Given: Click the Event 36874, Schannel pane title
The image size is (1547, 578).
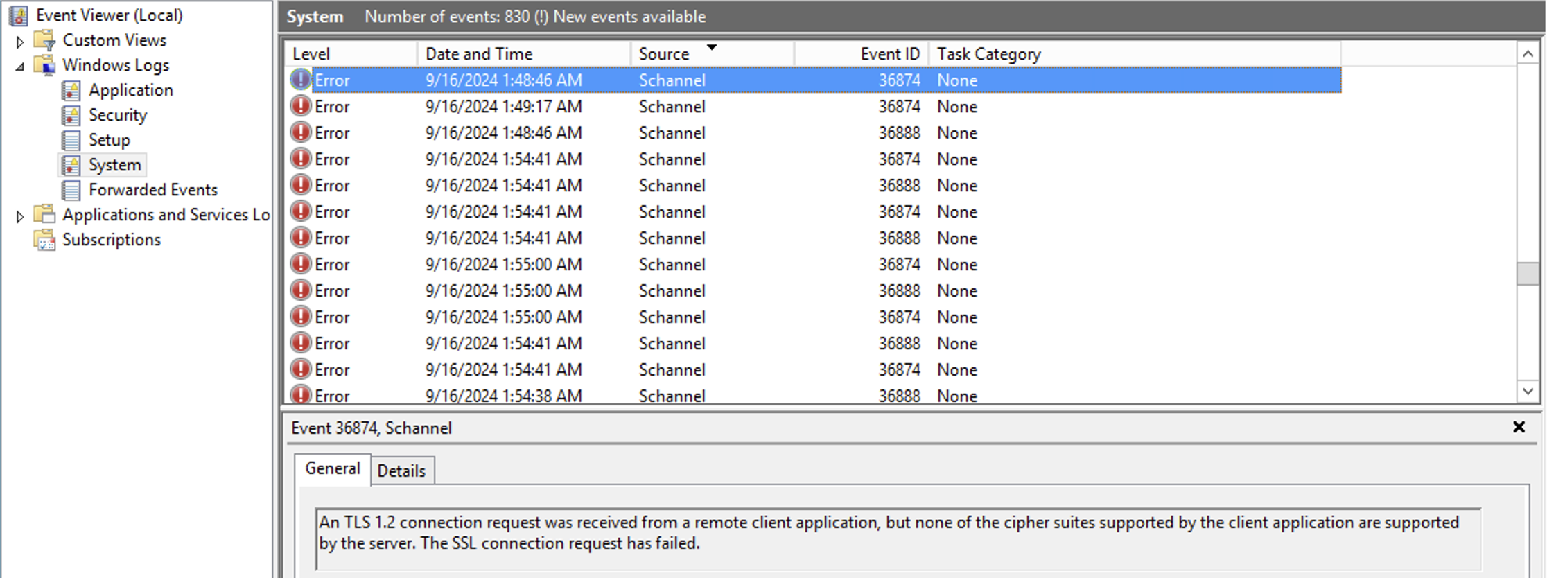Looking at the screenshot, I should [x=371, y=428].
